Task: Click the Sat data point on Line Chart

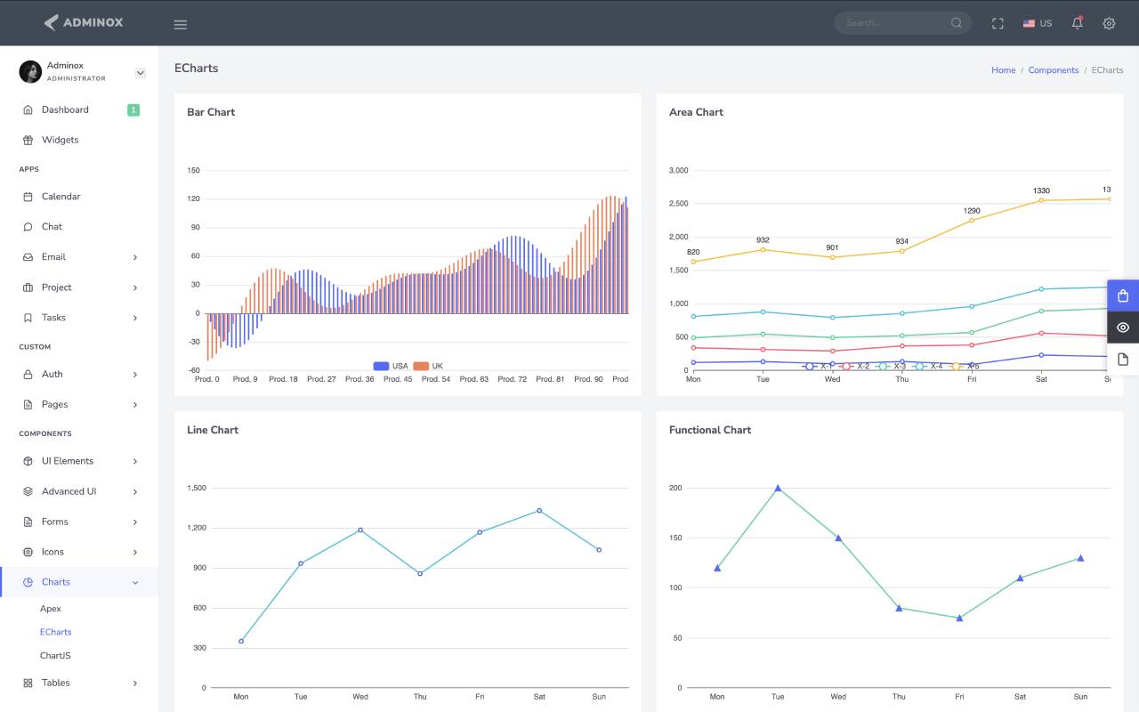Action: point(539,511)
